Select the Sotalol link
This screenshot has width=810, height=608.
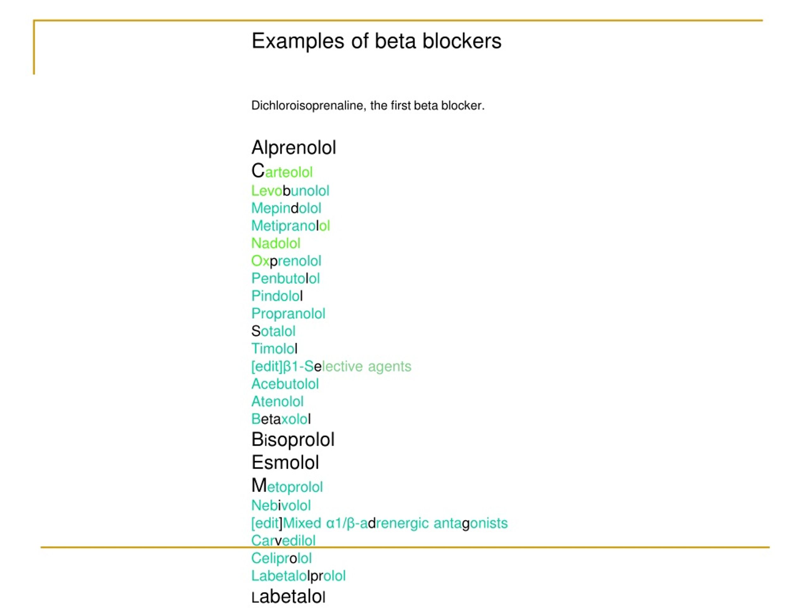(273, 331)
